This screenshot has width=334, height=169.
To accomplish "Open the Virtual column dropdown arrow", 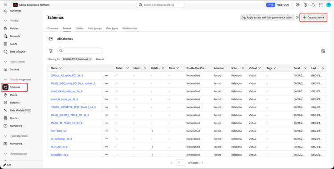I will click(260, 68).
